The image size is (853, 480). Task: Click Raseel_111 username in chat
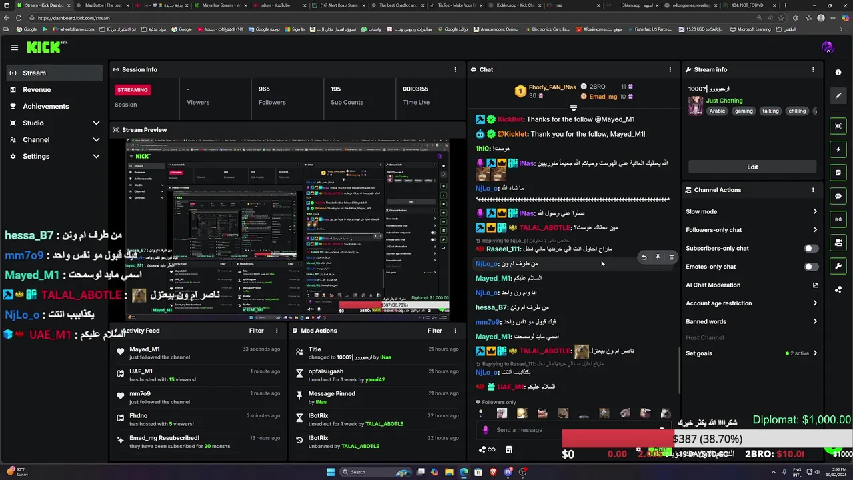pos(503,249)
